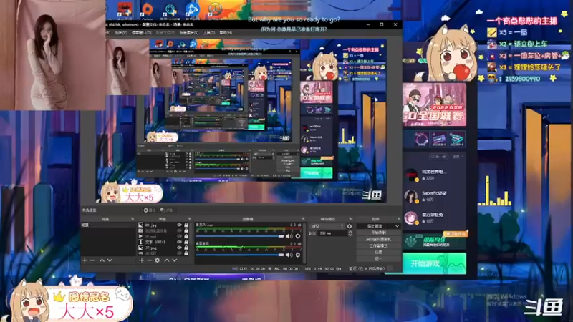The image size is (573, 322).
Task: Open the 全部 filter dropdown in the game panel
Action: (458, 157)
